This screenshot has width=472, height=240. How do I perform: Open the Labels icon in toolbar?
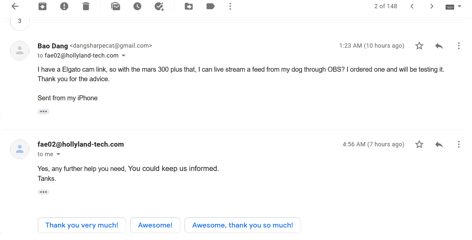point(210,6)
